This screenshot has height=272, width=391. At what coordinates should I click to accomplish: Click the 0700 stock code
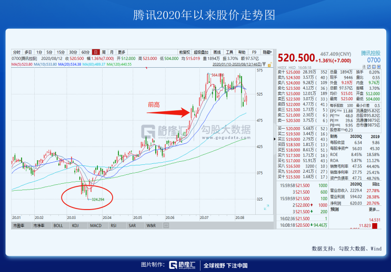click(374, 60)
